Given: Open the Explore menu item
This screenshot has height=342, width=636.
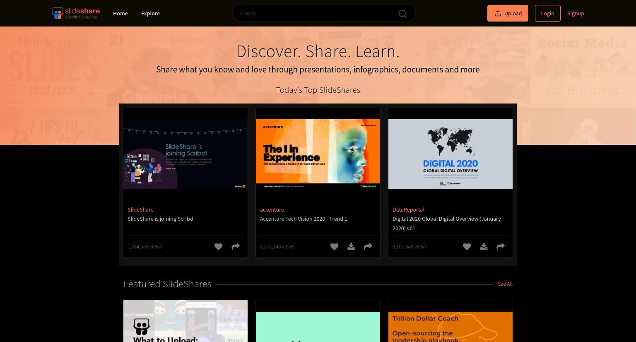Looking at the screenshot, I should [x=150, y=13].
